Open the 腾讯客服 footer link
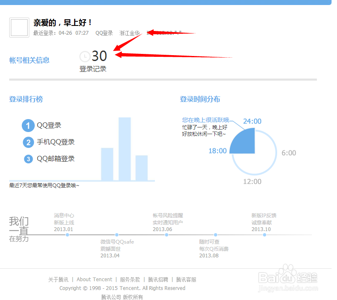Image resolution: width=337 pixels, height=300 pixels. coord(186,280)
